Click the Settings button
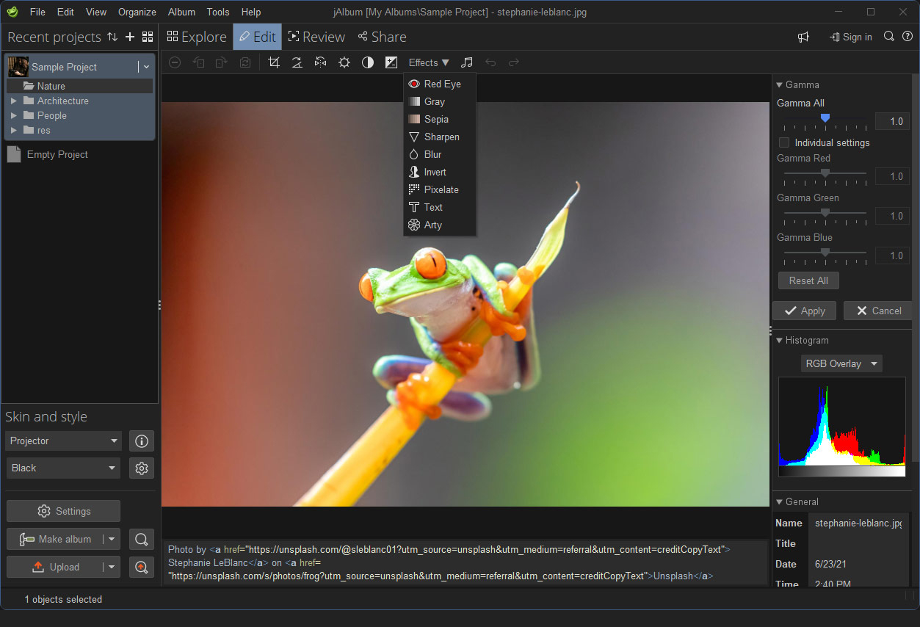Screen dimensions: 920x627 [63, 511]
